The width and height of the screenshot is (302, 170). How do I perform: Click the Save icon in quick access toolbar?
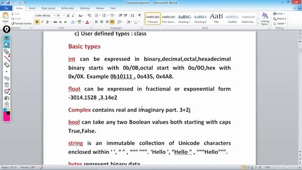pos(8,2)
